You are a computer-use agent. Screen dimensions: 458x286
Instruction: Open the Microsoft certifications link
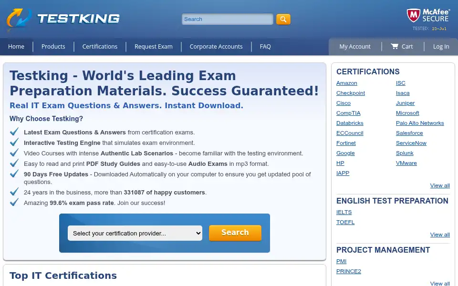[407, 113]
